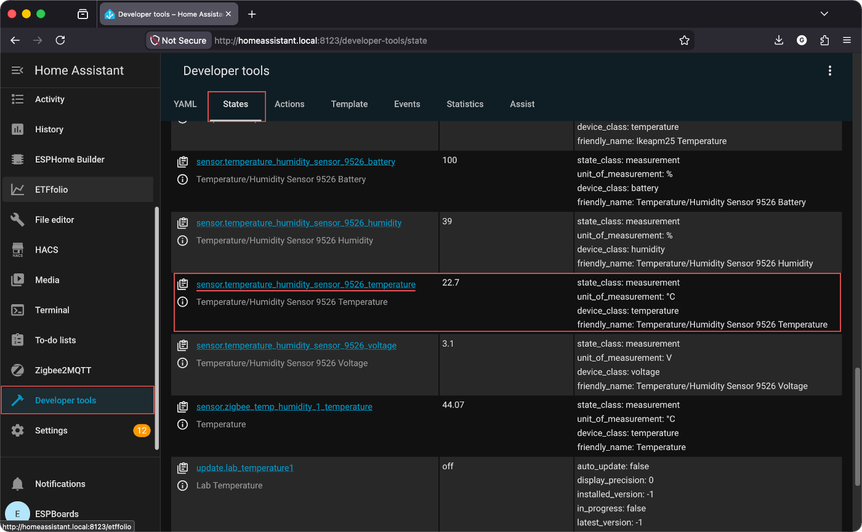Open To-do lists panel
The width and height of the screenshot is (862, 532).
[x=77, y=341]
